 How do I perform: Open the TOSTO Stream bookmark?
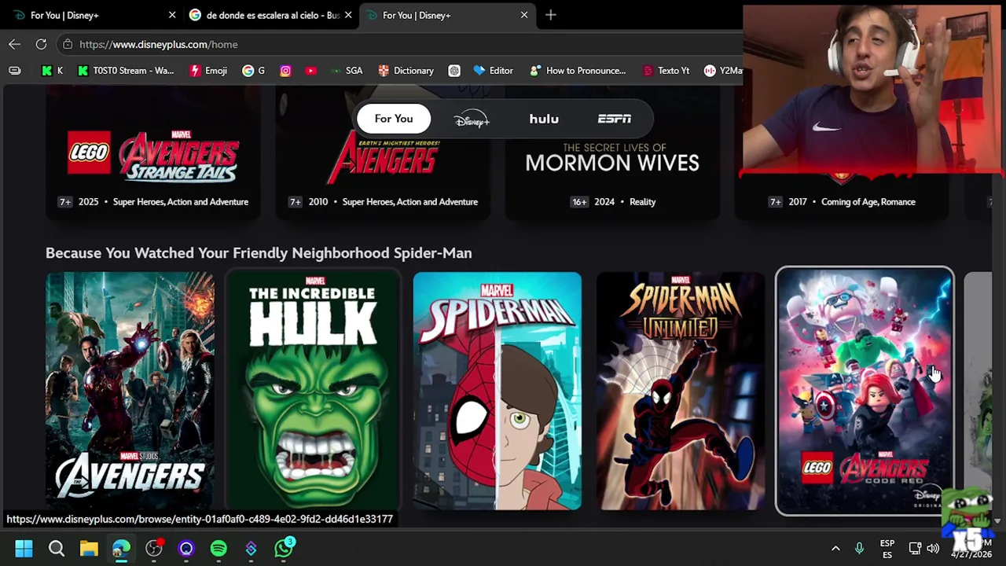tap(126, 71)
